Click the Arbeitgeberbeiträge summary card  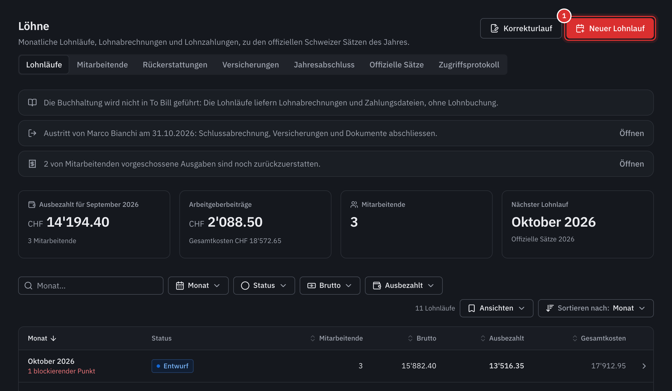[x=255, y=224]
